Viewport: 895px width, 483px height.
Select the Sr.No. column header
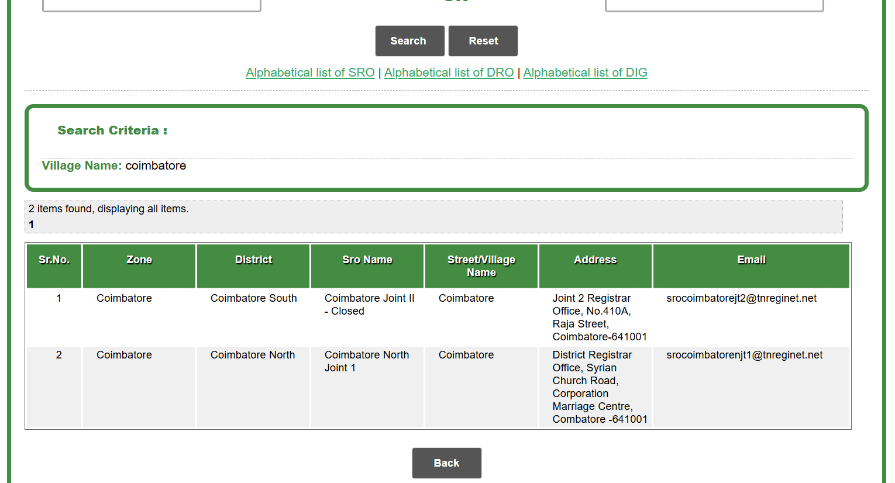pos(54,266)
